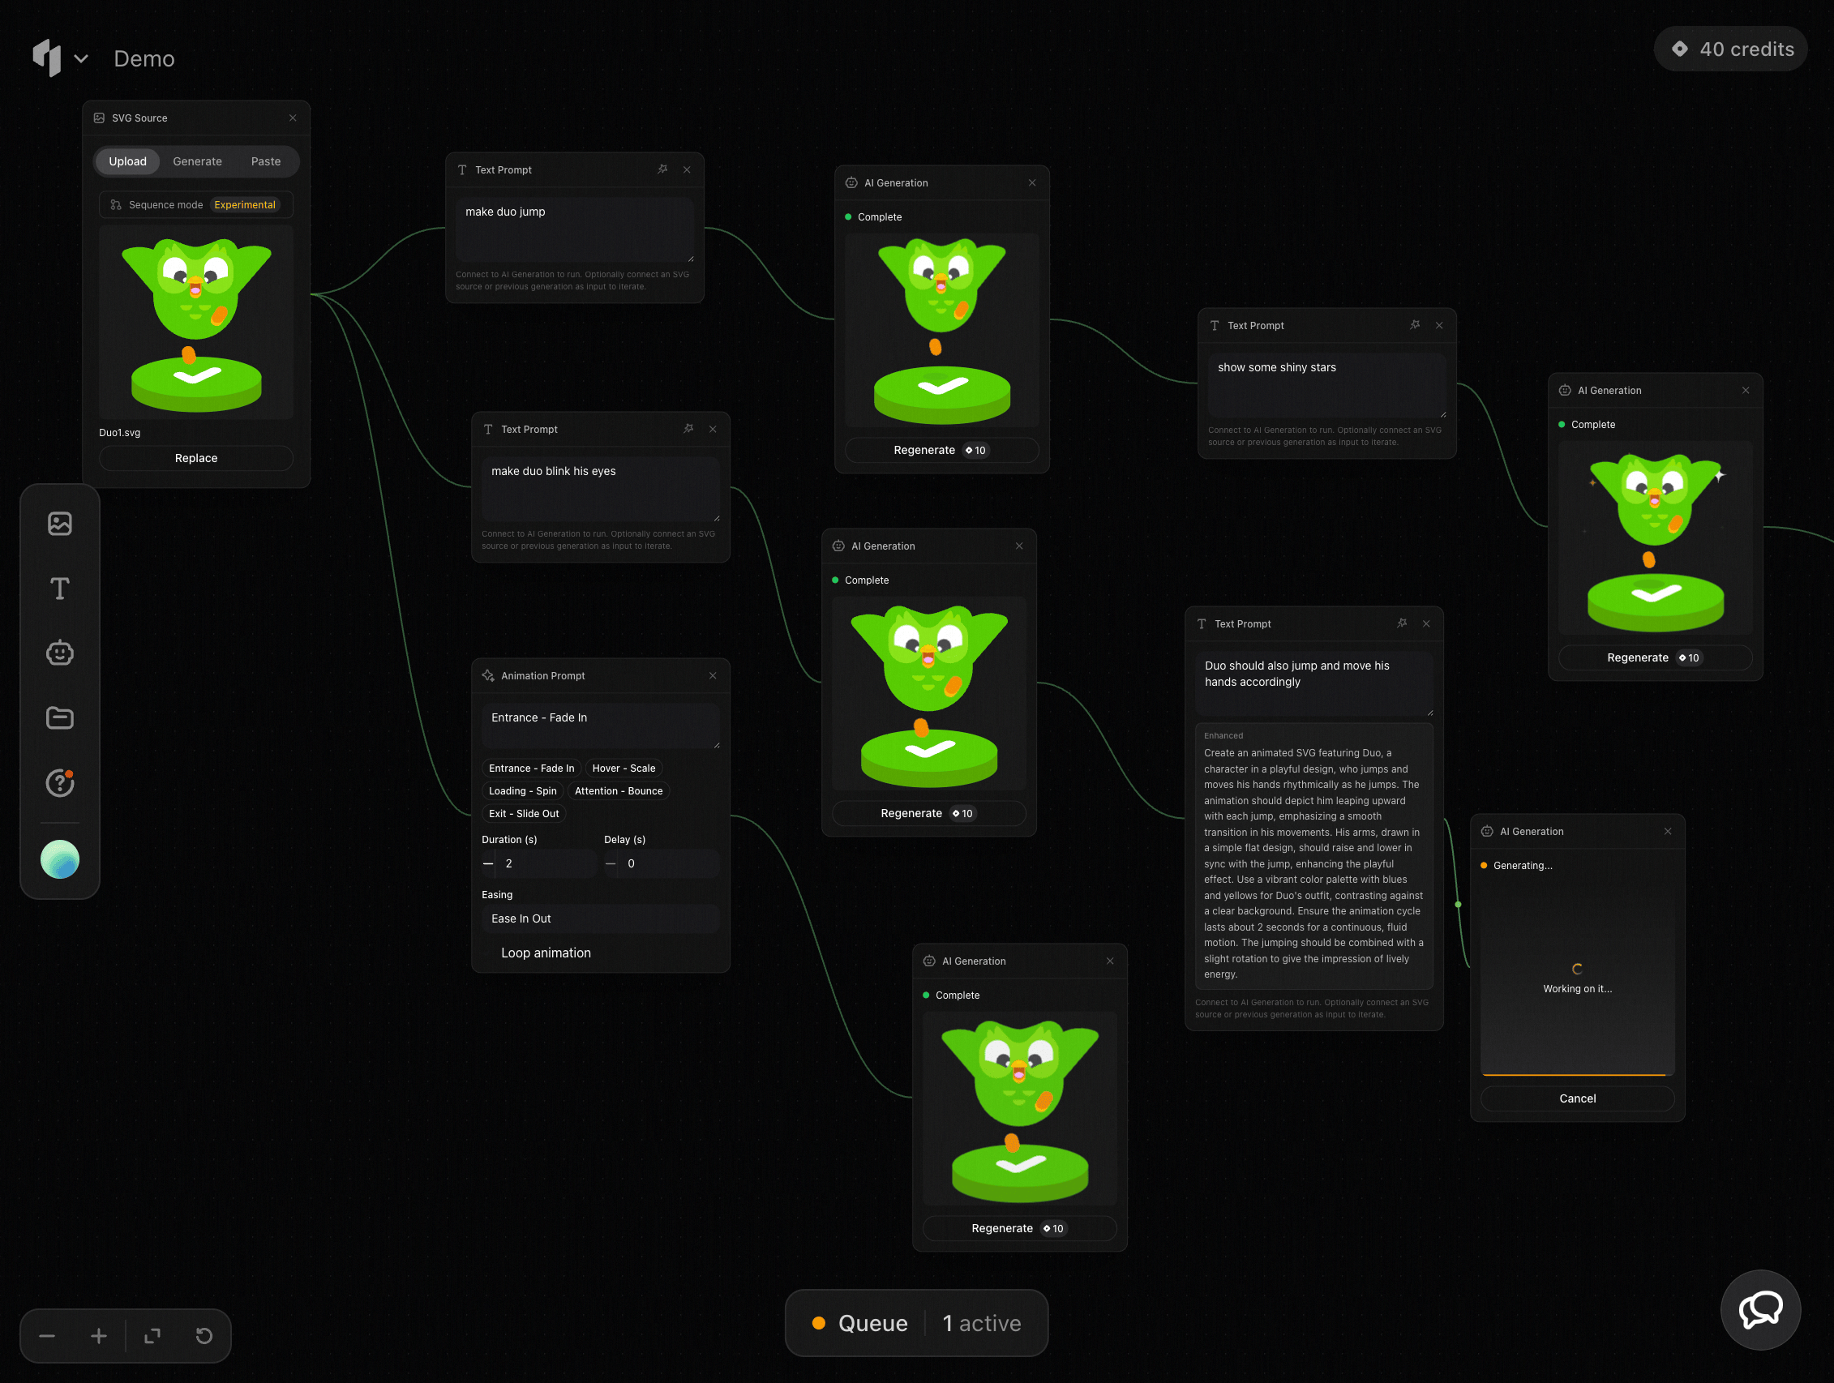
Task: Click the enhance wand icon on the 'make duo jump' prompt
Action: [x=662, y=169]
